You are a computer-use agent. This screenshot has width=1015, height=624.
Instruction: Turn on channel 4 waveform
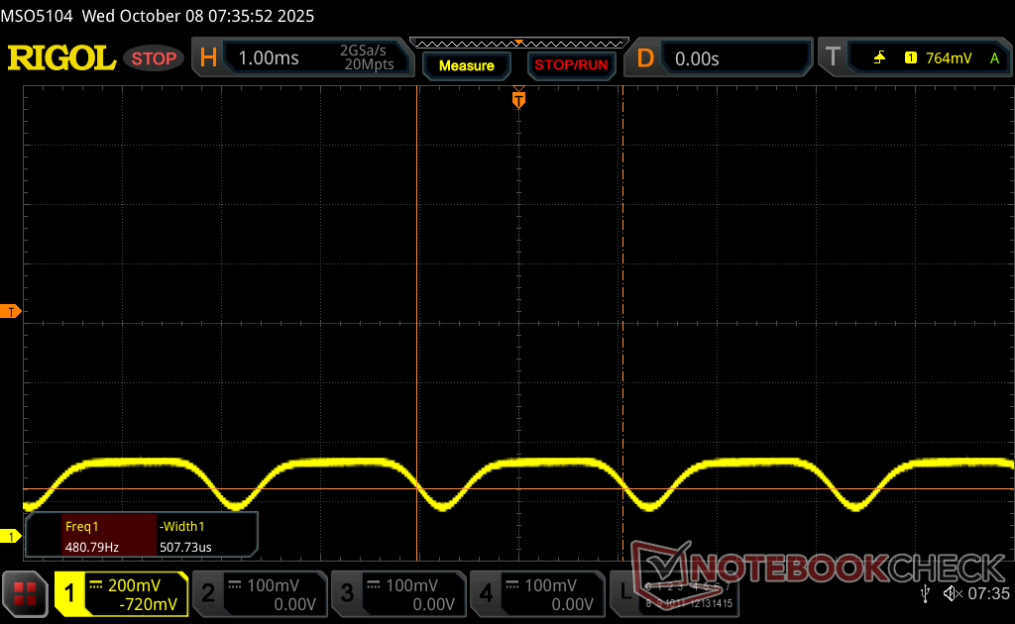(x=536, y=594)
